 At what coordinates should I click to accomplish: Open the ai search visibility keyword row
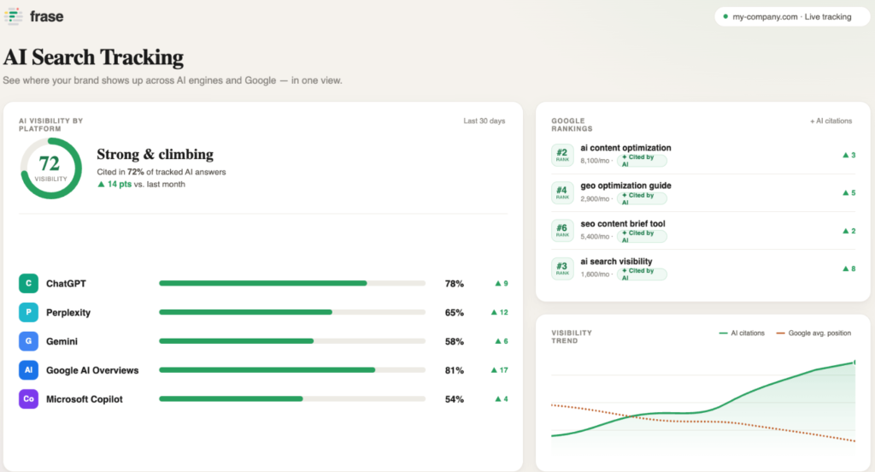pos(703,268)
